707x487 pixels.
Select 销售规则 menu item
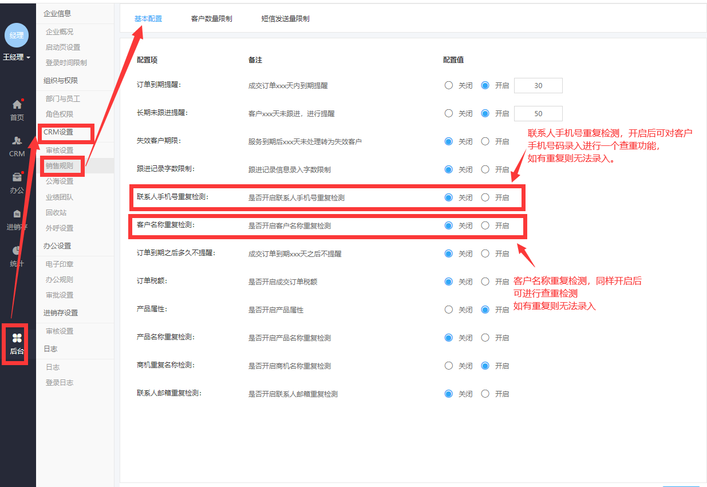60,166
